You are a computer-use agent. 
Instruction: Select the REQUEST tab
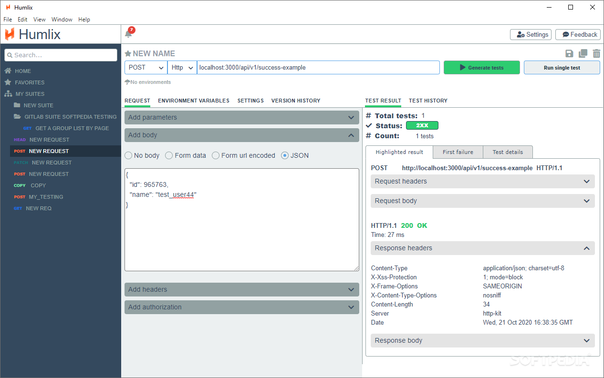(137, 101)
